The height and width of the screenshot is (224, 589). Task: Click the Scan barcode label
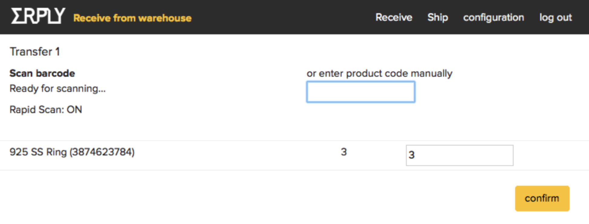(42, 73)
